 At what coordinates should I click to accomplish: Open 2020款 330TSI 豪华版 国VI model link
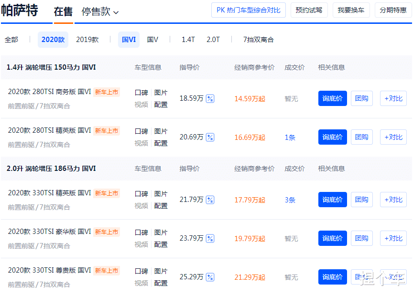pos(49,232)
